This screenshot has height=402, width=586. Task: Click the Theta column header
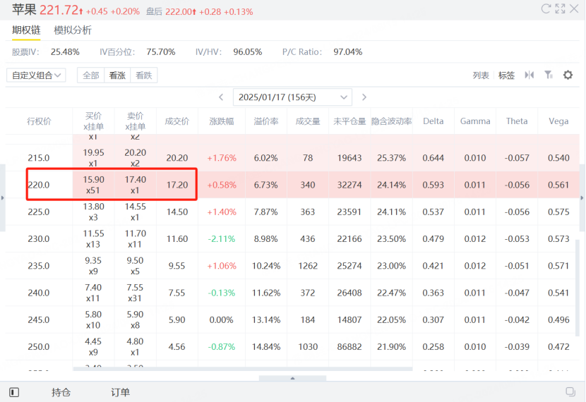click(x=517, y=121)
